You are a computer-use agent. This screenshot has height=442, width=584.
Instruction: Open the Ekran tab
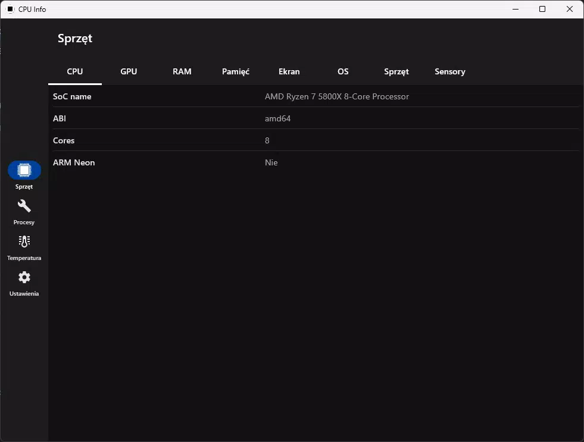(289, 71)
